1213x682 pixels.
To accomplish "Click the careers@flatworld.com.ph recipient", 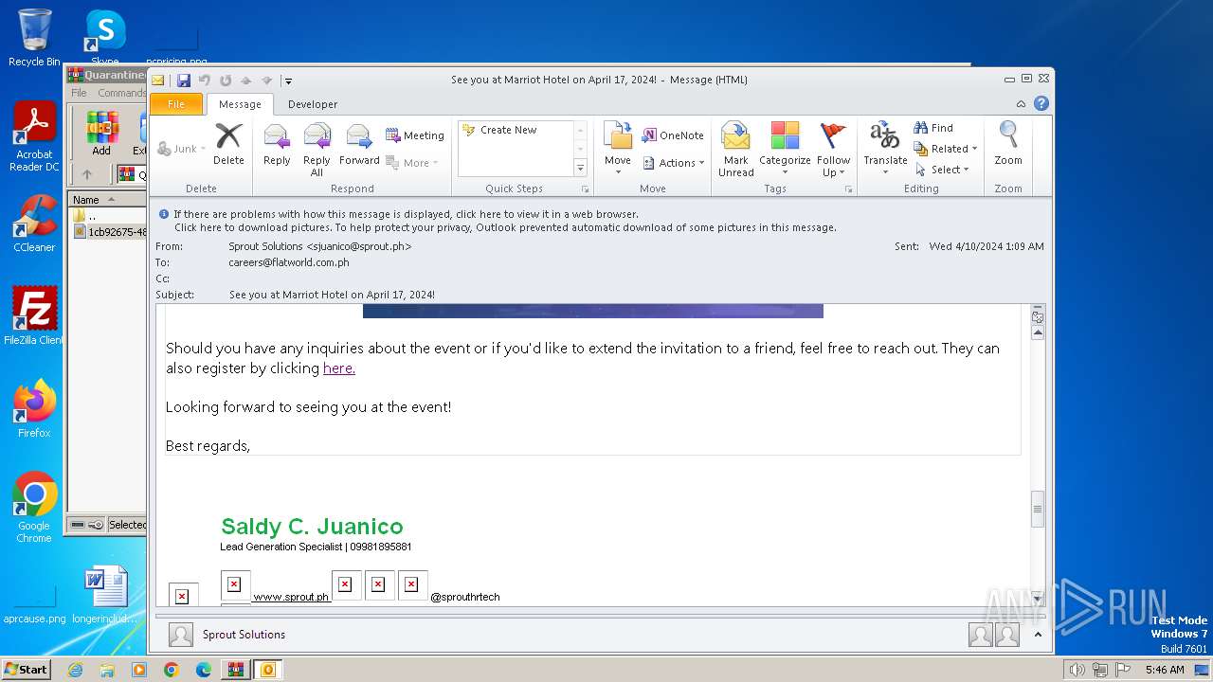I will 289,262.
